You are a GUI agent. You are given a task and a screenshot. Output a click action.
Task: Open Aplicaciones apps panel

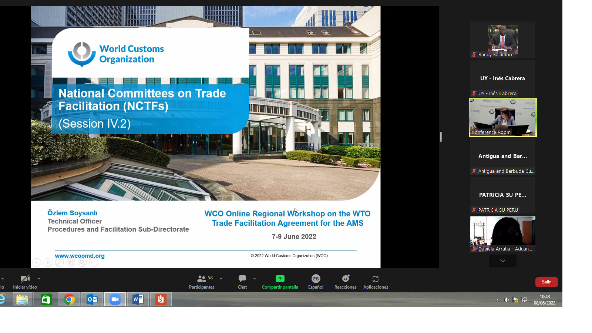(376, 282)
